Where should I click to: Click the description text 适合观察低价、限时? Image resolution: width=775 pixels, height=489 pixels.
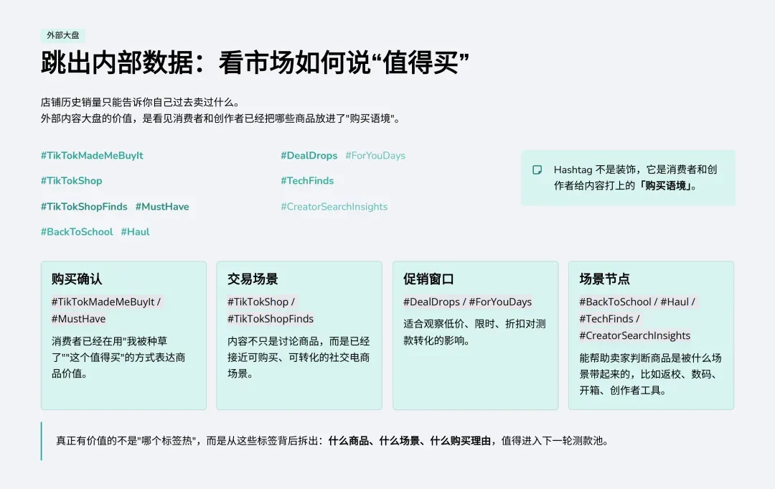[474, 332]
